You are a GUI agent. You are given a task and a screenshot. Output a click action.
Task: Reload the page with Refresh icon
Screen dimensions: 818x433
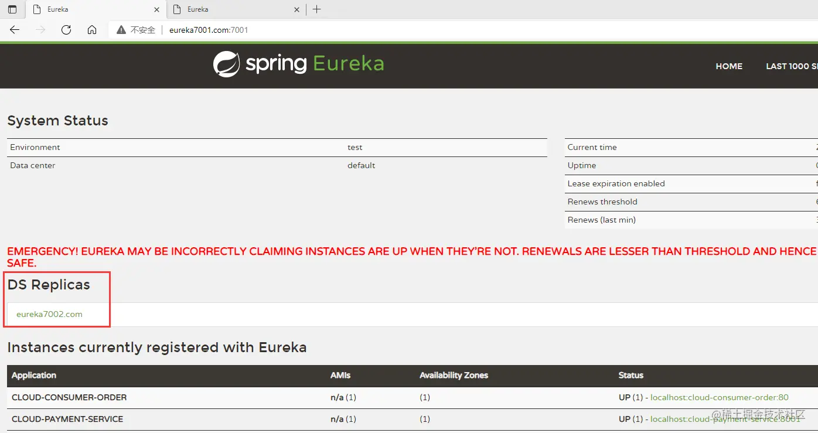[x=66, y=30]
